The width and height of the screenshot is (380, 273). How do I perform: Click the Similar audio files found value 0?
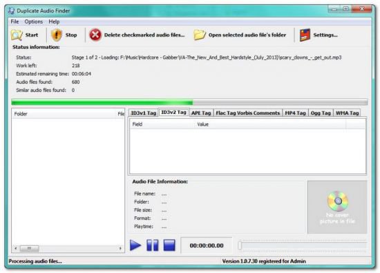point(73,90)
